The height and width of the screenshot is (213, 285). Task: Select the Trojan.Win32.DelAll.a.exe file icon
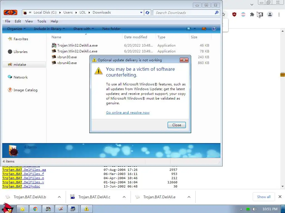pos(54,45)
